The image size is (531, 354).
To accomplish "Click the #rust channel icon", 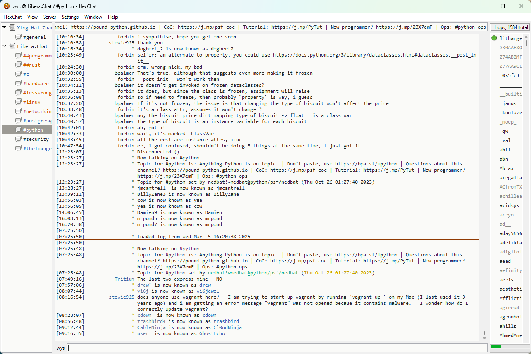I will 18,65.
